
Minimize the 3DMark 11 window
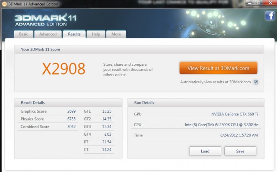pos(250,3)
